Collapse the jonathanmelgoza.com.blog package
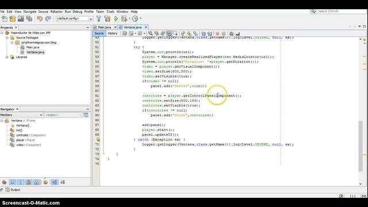The width and height of the screenshot is (368, 207). (x=12, y=43)
